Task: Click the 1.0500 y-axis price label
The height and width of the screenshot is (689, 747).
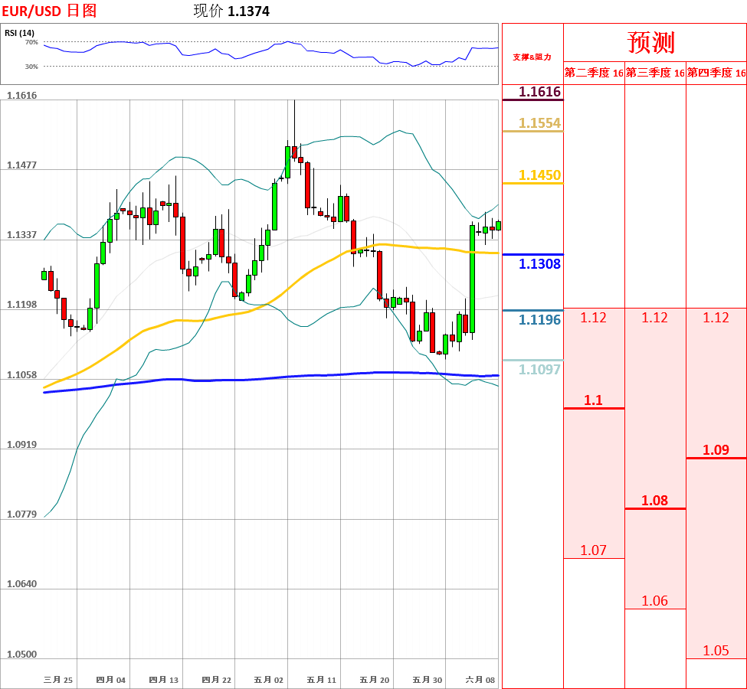Action: [22, 655]
